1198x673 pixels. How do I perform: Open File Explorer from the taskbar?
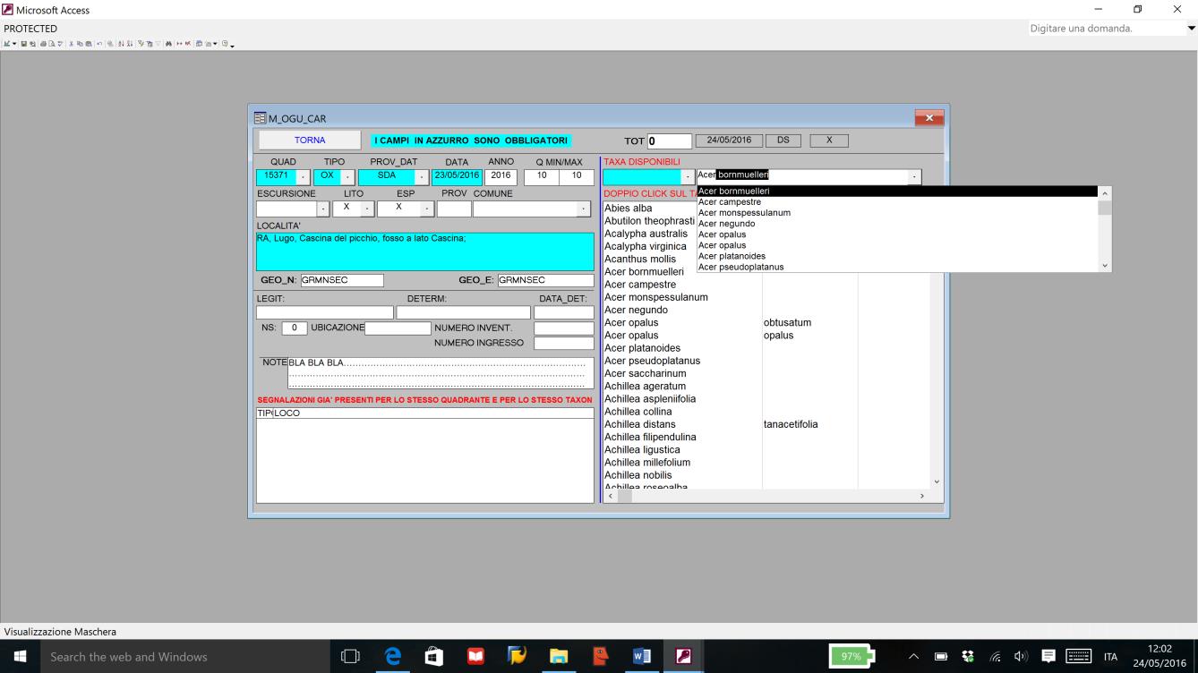(559, 657)
